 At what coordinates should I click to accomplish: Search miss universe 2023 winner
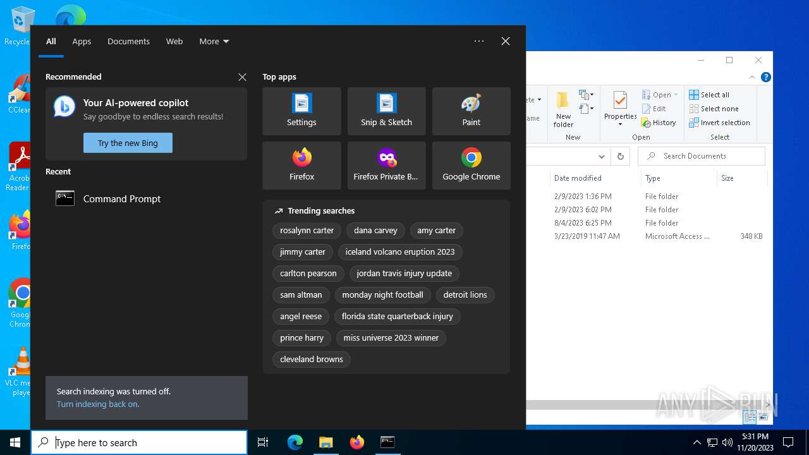pyautogui.click(x=391, y=338)
